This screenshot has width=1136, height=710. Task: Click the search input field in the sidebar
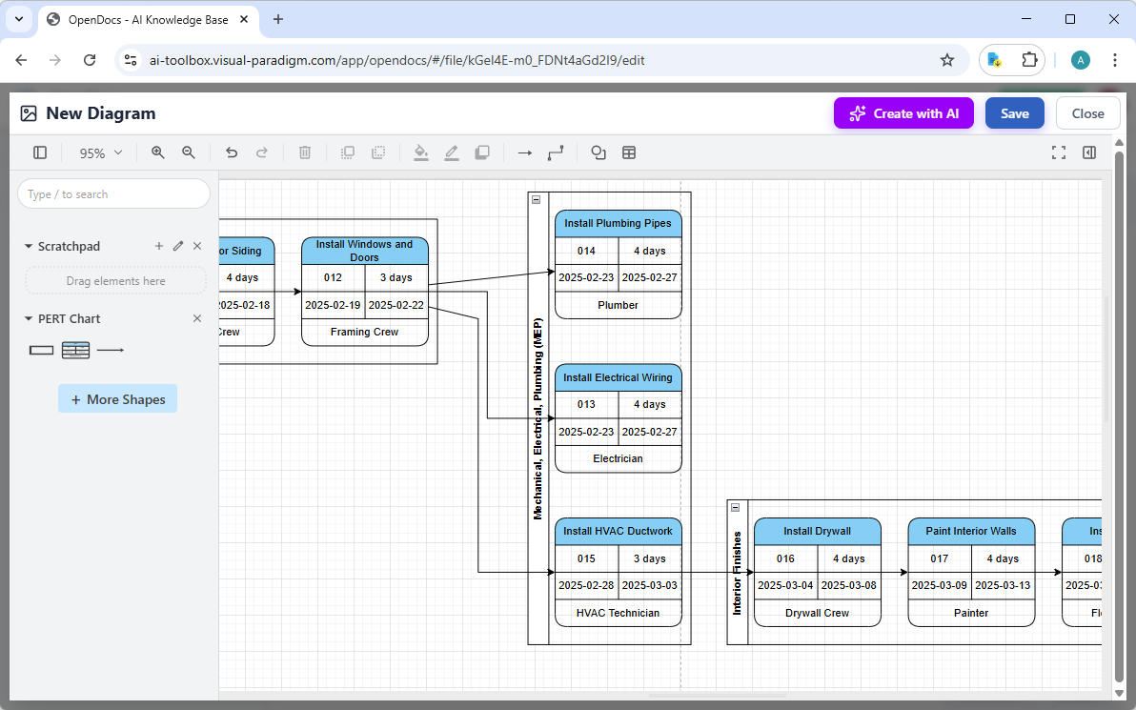click(x=113, y=193)
